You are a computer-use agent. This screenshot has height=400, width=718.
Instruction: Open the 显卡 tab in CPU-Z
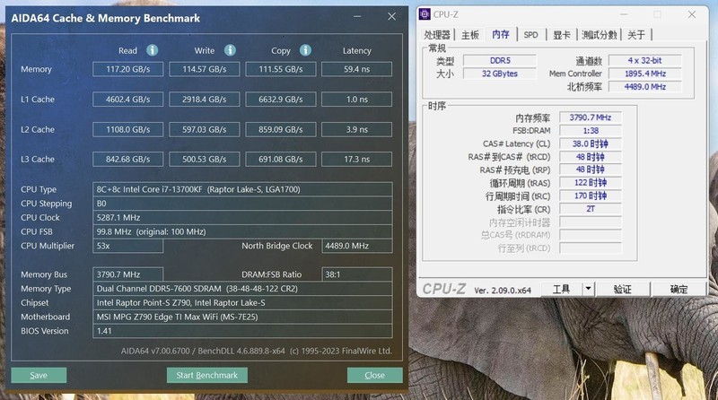click(562, 35)
